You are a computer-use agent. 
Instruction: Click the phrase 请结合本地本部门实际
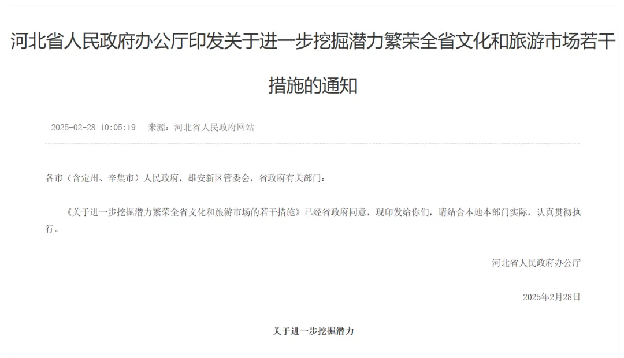point(482,212)
